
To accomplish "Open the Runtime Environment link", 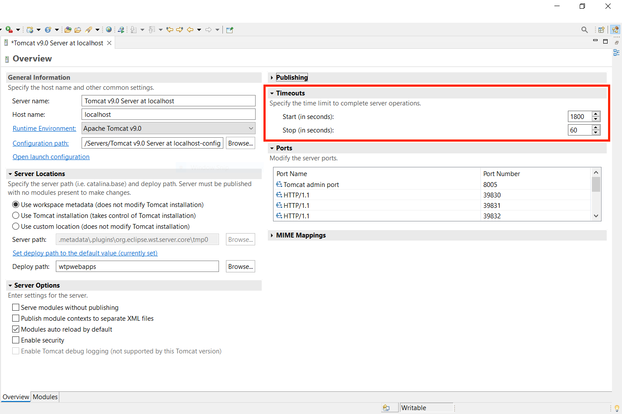I will click(44, 128).
